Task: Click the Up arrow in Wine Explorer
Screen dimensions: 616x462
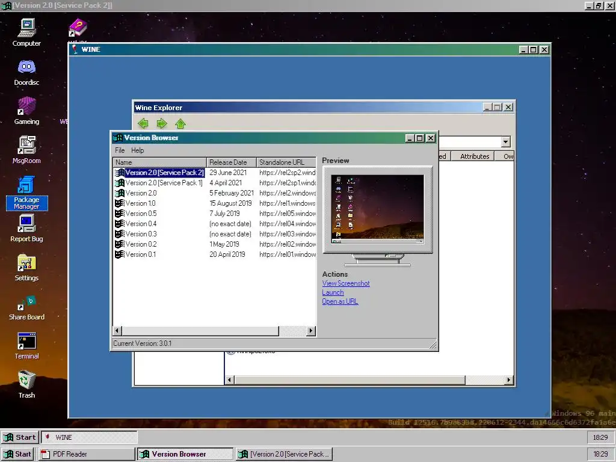Action: coord(180,123)
